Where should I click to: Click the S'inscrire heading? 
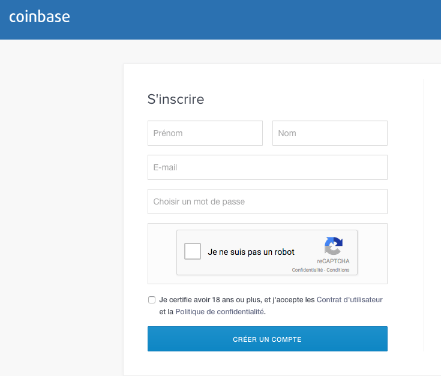[176, 99]
